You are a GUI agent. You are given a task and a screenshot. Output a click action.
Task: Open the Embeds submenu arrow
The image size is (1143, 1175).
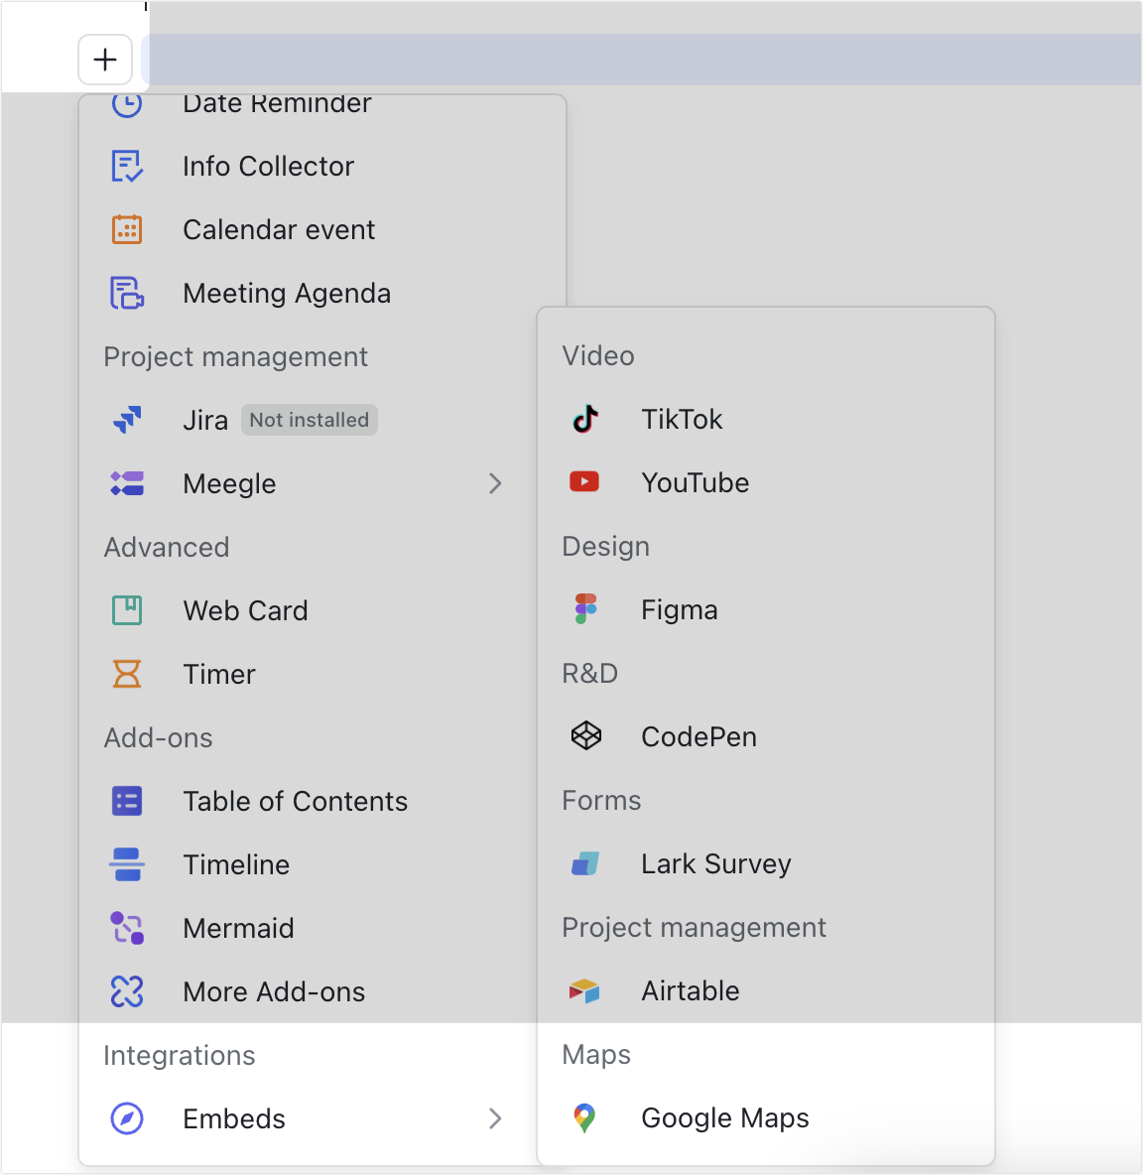[x=495, y=1118]
